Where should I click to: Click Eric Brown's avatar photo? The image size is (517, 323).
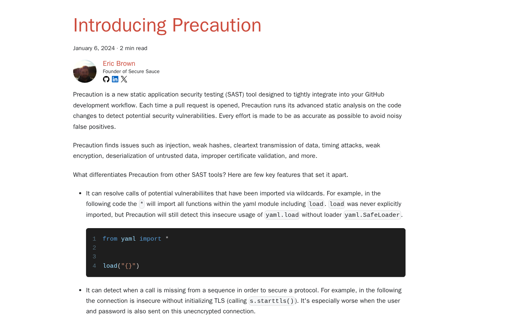coord(85,71)
